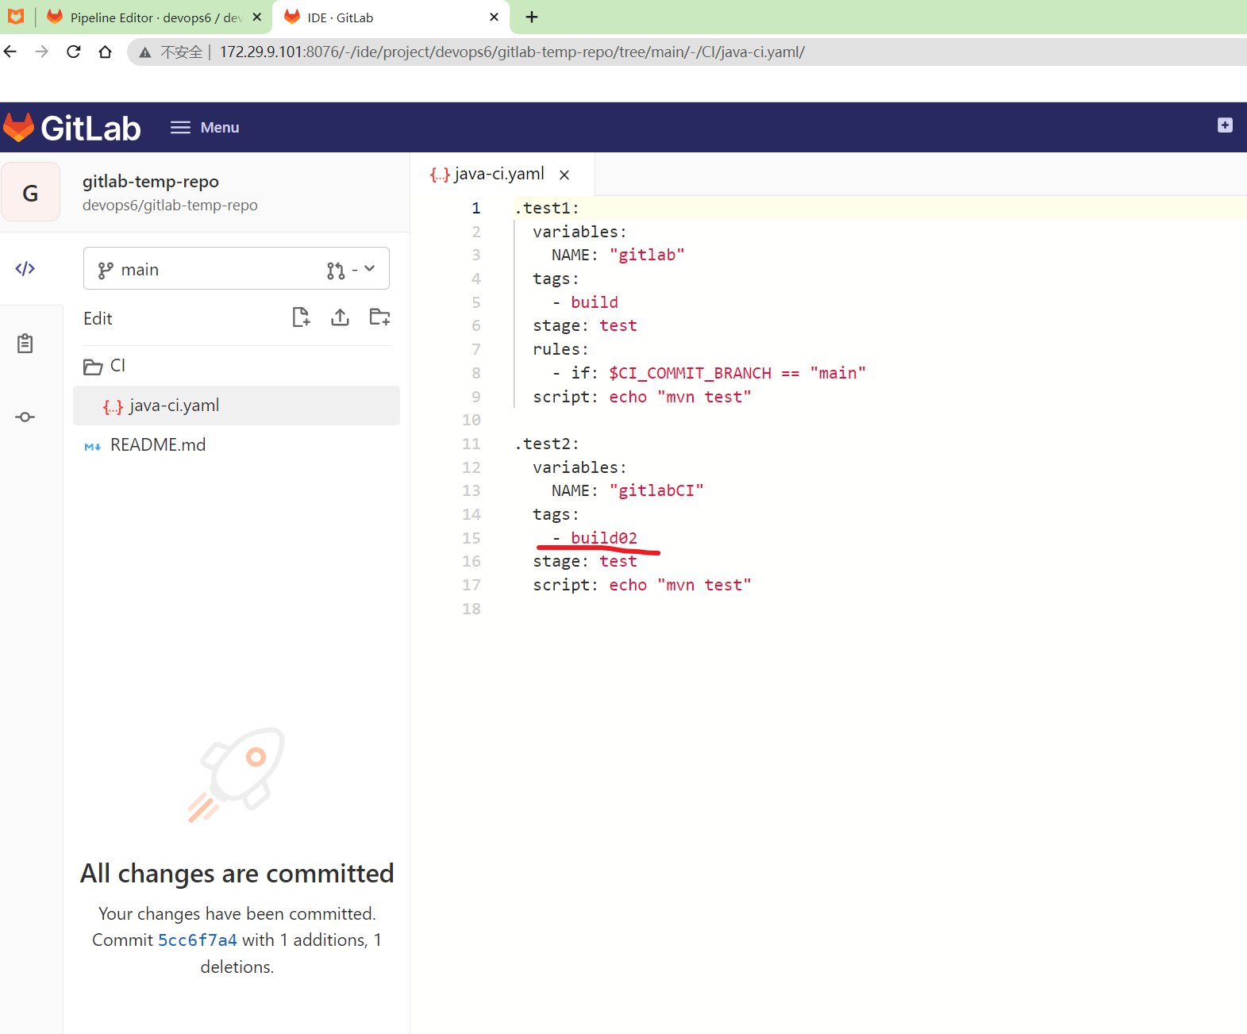Click the IDE · GitLab browser tab
The width and height of the screenshot is (1247, 1034).
point(391,17)
